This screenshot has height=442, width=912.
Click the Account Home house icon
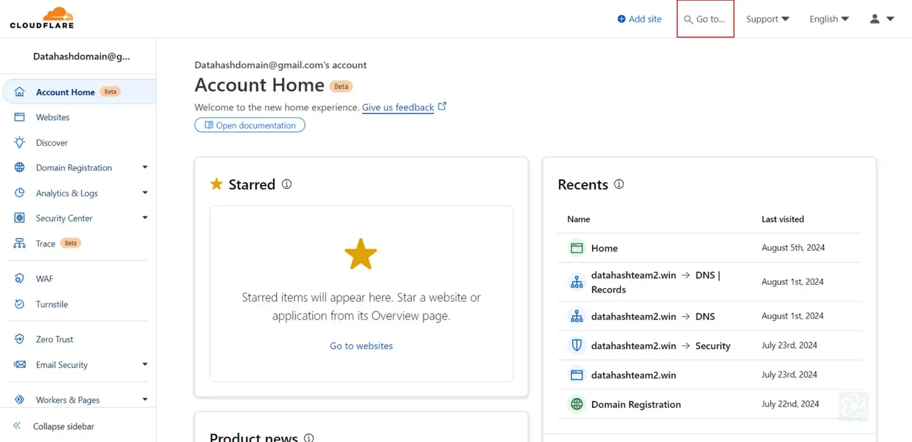click(19, 92)
